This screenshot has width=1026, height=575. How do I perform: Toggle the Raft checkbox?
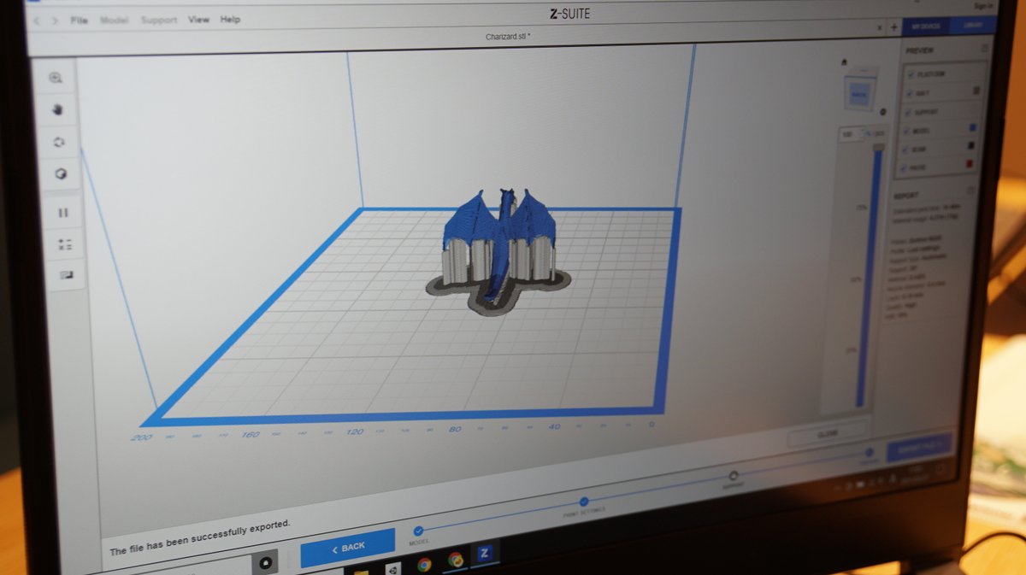pyautogui.click(x=911, y=93)
